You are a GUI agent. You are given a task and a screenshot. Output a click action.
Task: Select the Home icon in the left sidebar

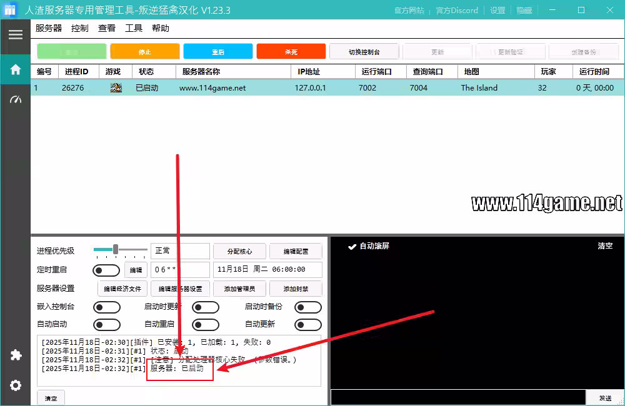pos(15,69)
